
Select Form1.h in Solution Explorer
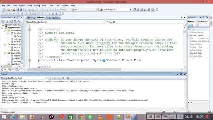[x=17, y=33]
